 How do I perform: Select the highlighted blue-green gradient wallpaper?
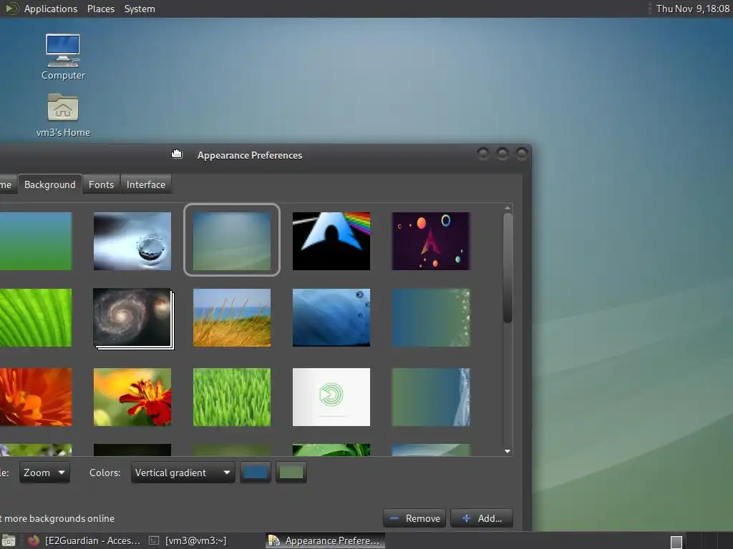(232, 241)
